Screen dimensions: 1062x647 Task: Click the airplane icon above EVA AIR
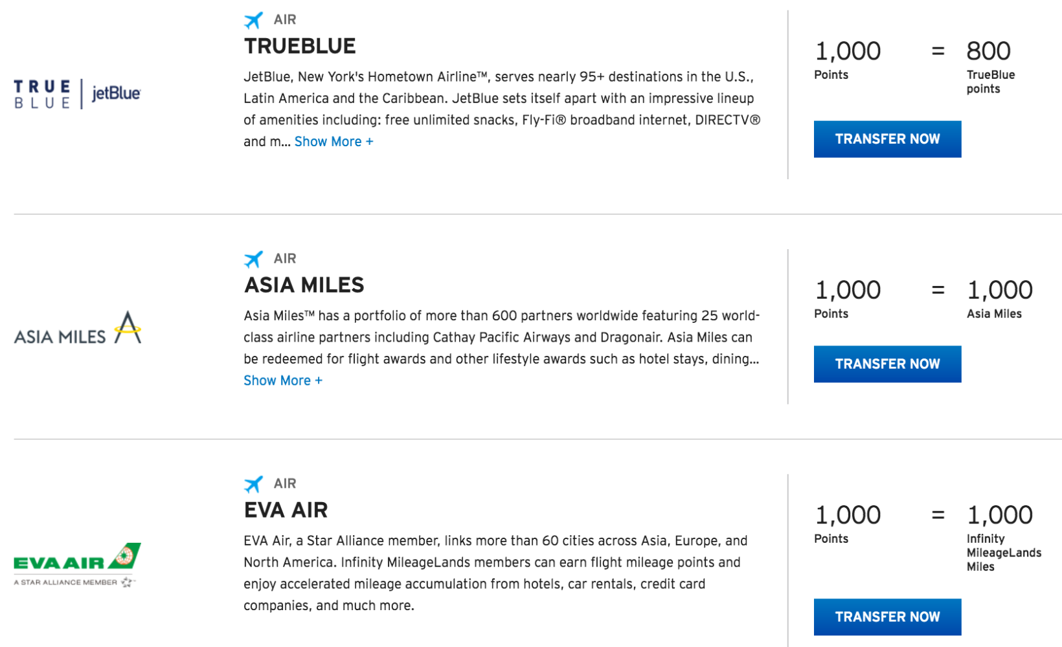coord(254,483)
